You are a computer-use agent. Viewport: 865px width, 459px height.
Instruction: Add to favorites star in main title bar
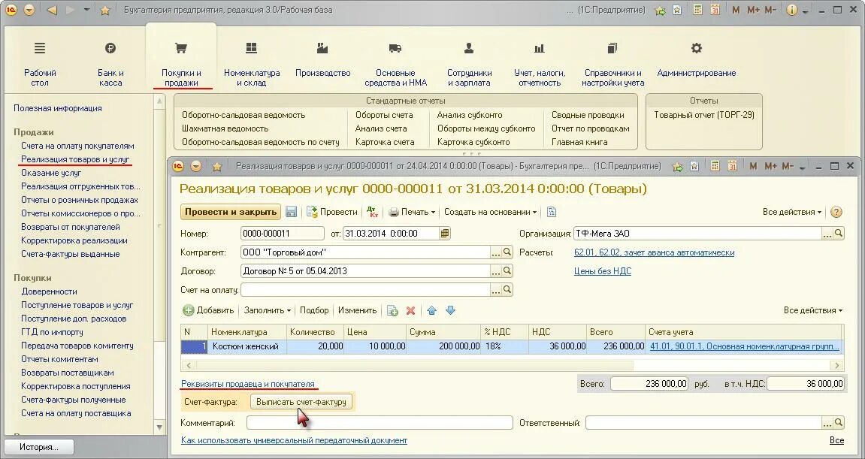[x=104, y=10]
